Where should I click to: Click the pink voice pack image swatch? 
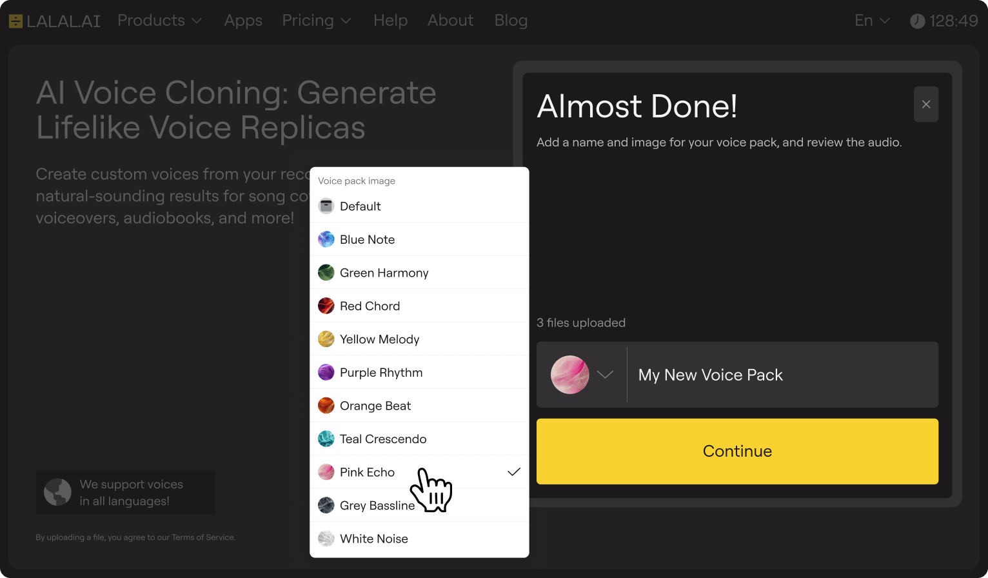click(569, 375)
